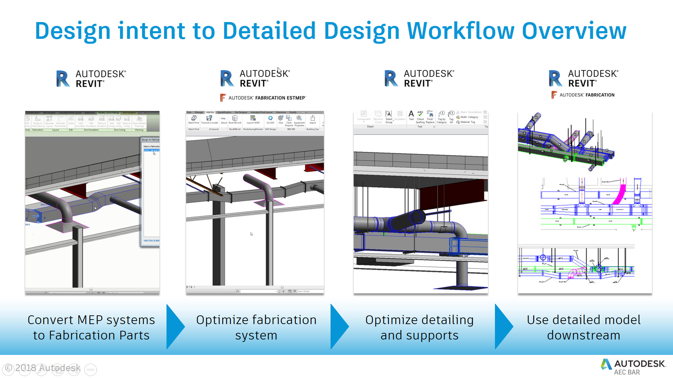Screen dimensions: 673x378
Task: Click the Go LIVE icon
Action: pyautogui.click(x=270, y=118)
